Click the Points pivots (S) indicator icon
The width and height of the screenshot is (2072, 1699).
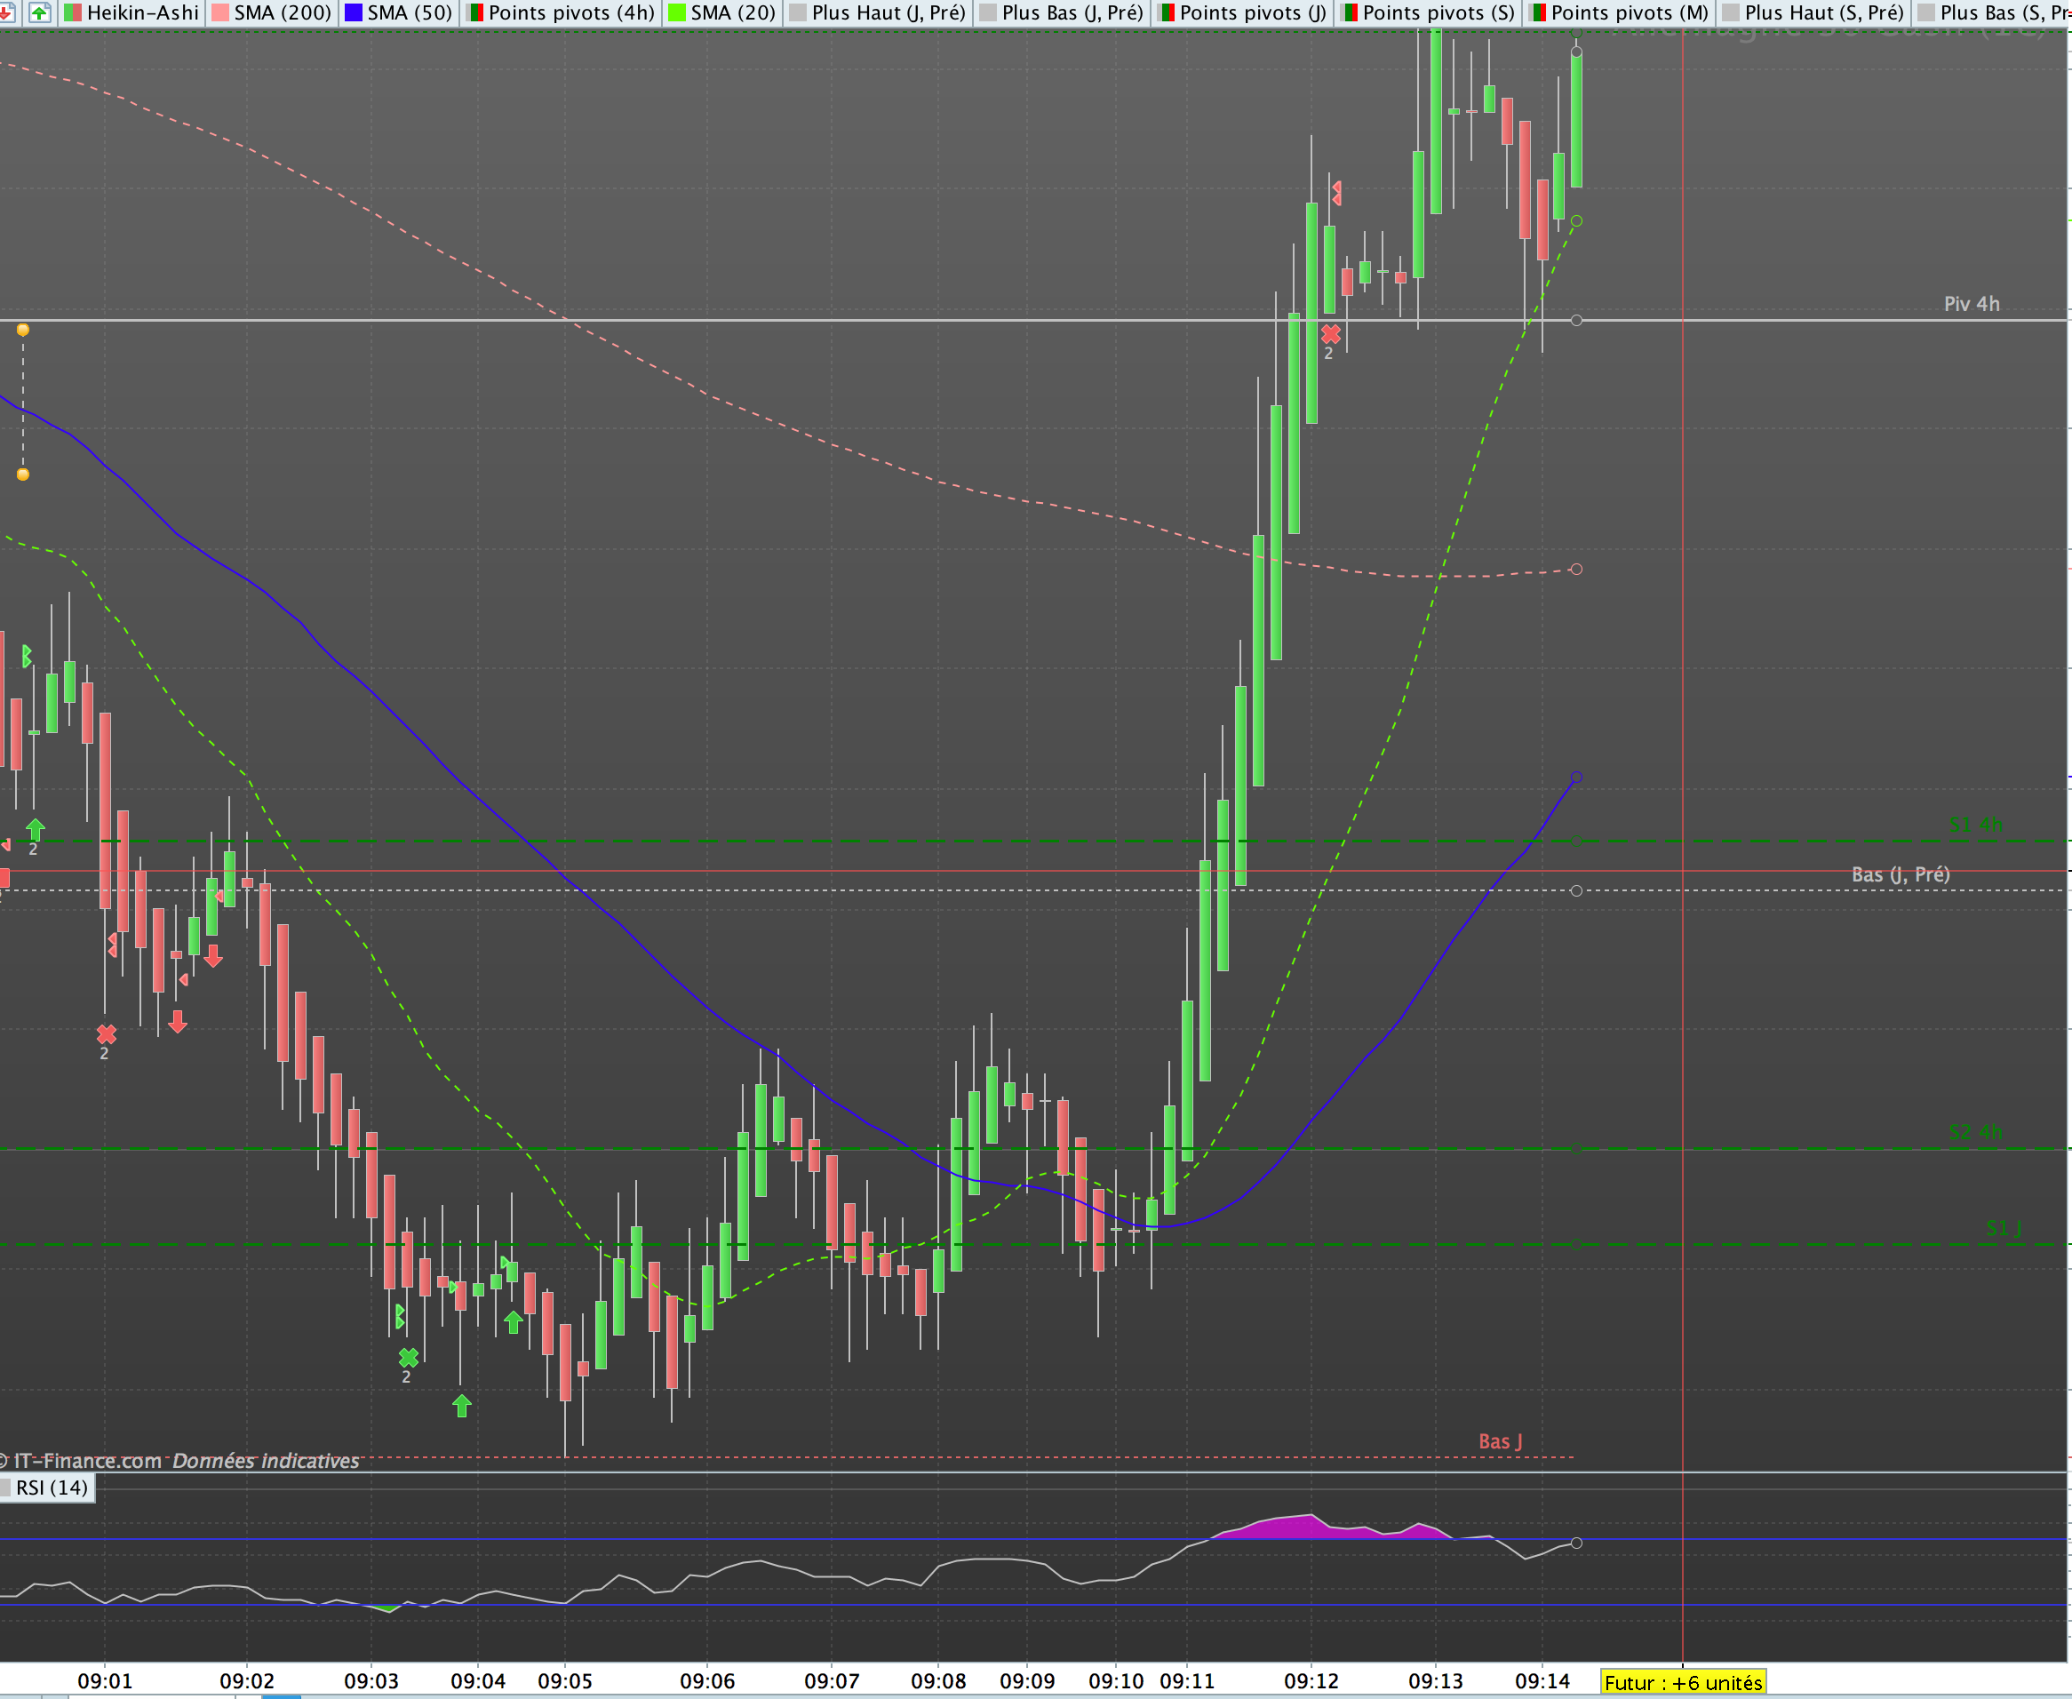1351,12
